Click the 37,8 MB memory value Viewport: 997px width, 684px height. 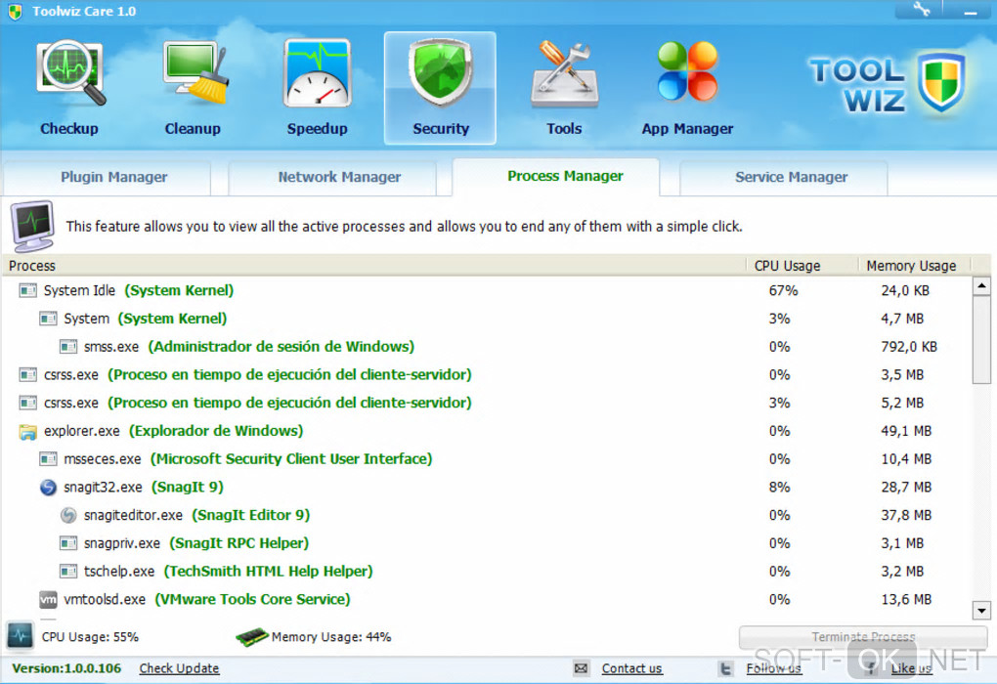point(906,515)
